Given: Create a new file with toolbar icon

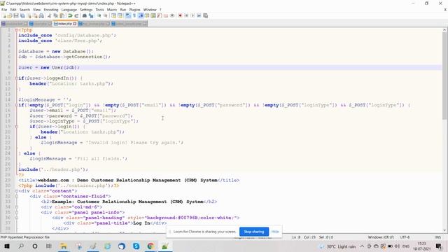Looking at the screenshot, I should (4, 15).
